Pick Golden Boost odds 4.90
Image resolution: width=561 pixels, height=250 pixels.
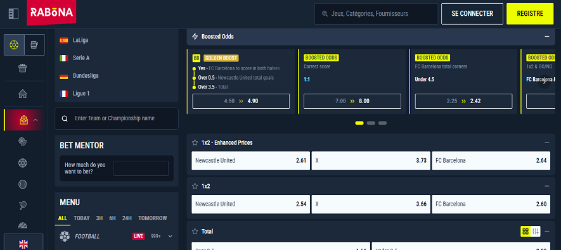tap(241, 101)
